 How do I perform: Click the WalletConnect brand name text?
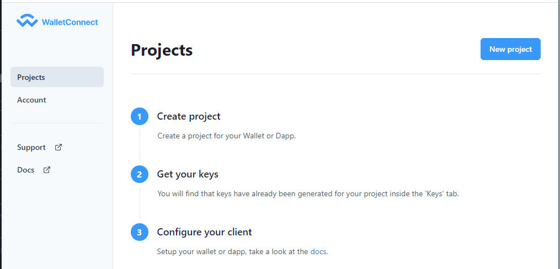pyautogui.click(x=70, y=22)
